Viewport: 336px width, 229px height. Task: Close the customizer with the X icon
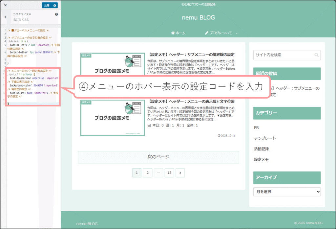[x=5, y=5]
